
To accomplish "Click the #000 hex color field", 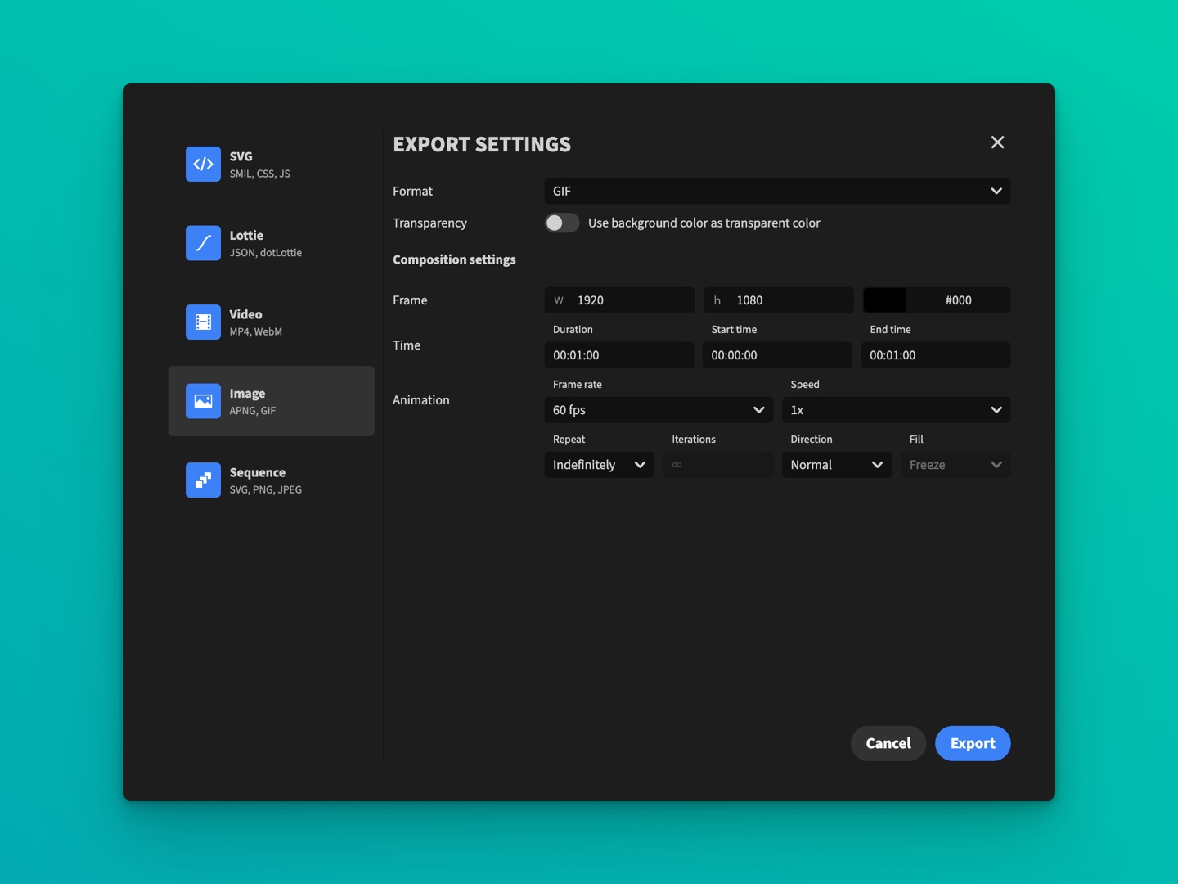I will 958,300.
